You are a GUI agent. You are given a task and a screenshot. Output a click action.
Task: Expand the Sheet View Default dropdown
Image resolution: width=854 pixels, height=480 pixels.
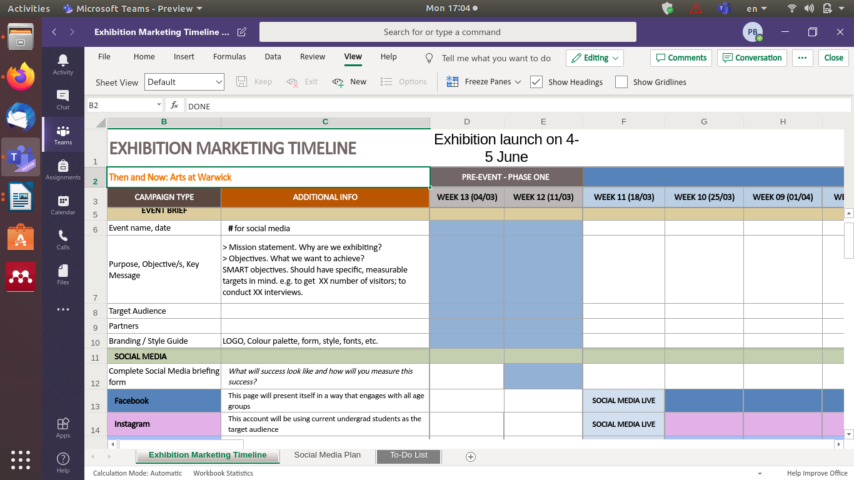(x=185, y=82)
